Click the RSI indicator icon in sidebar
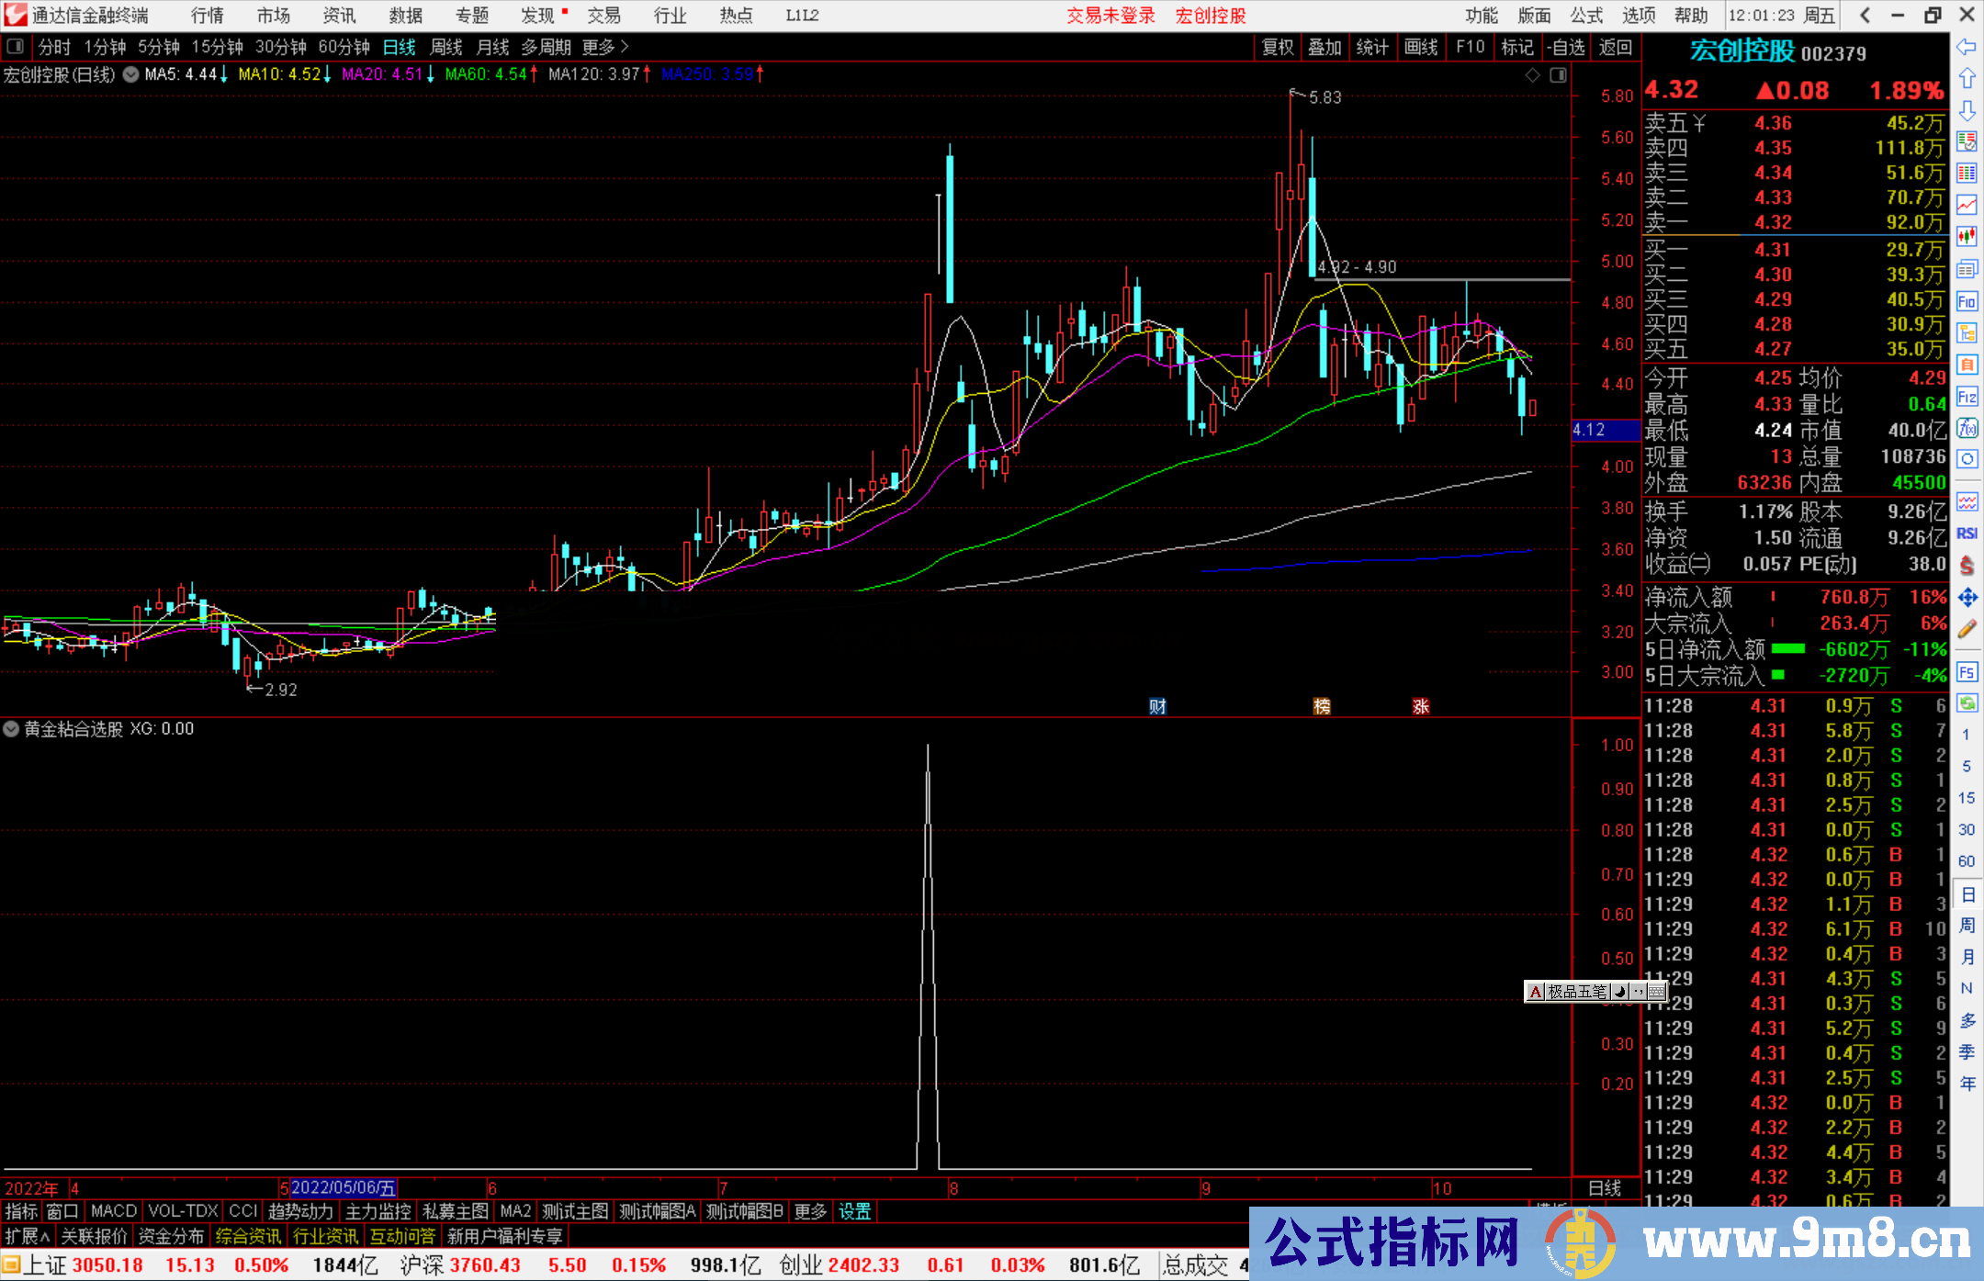The height and width of the screenshot is (1281, 1984). tap(1967, 534)
